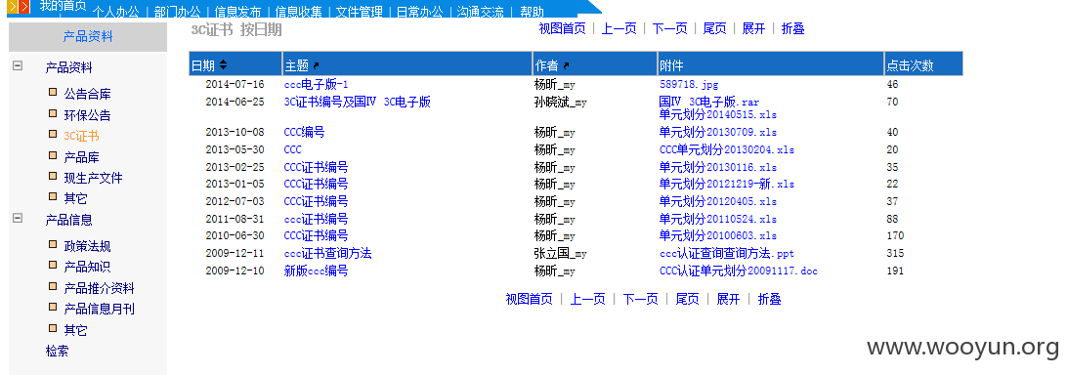This screenshot has height=375, width=1068.
Task: Collapse the 产品信息 tree section
Action: [x=18, y=219]
